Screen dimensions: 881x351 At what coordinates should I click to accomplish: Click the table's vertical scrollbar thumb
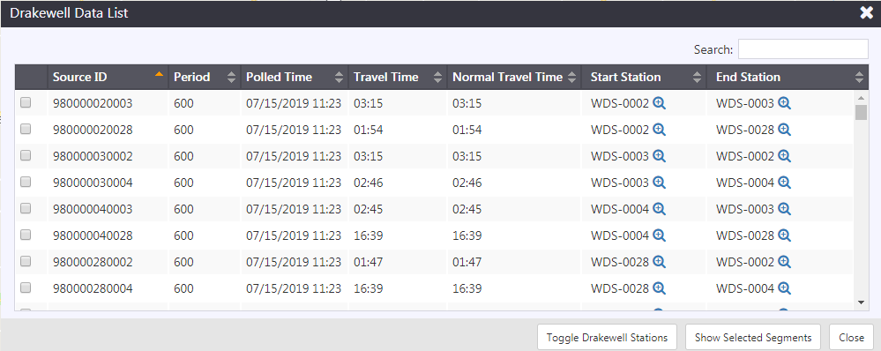point(861,112)
